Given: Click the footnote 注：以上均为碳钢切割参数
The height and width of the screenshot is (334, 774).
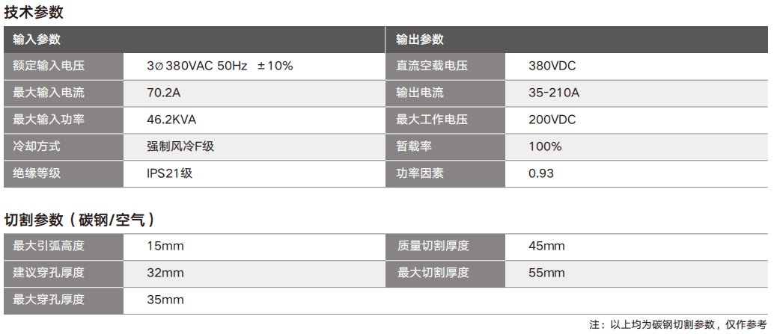Looking at the screenshot, I should pos(677,324).
